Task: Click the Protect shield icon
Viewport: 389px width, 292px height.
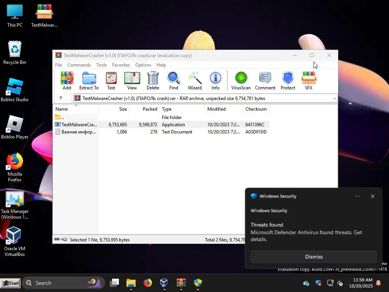Action: coord(288,81)
